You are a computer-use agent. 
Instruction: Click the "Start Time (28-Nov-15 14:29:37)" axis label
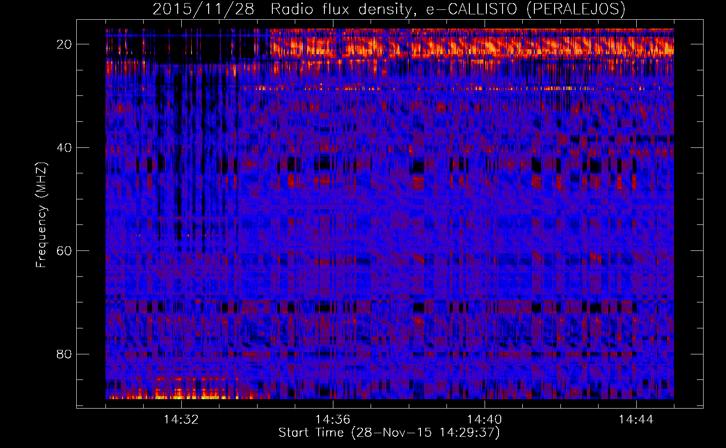[x=389, y=433]
